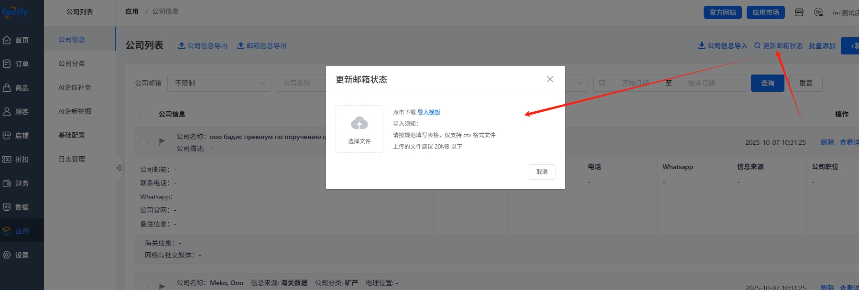The image size is (859, 290).
Task: Open the 商品 bag icon in sidebar
Action: coord(7,88)
